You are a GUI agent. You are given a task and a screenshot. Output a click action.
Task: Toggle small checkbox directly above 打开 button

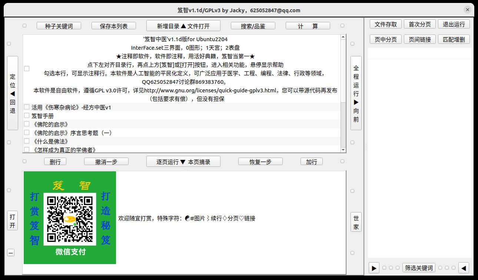click(9, 190)
